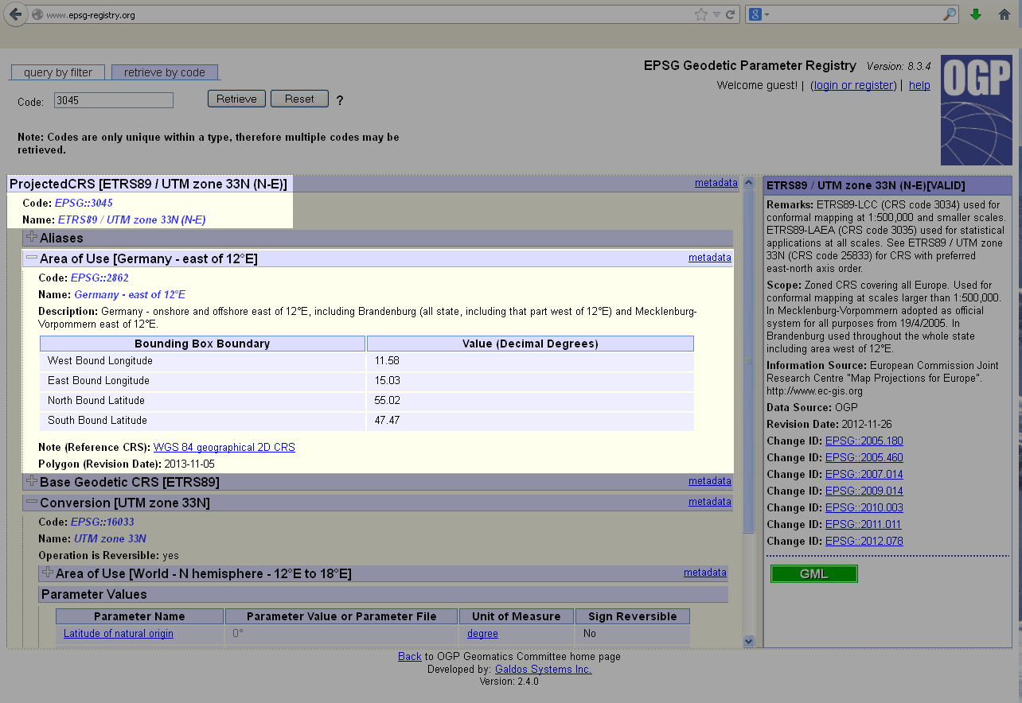Screen dimensions: 1022x703
Task: Click the question mark help icon
Action: [x=340, y=100]
